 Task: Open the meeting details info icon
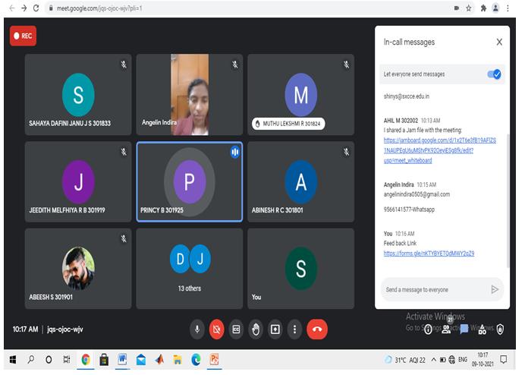coord(429,329)
